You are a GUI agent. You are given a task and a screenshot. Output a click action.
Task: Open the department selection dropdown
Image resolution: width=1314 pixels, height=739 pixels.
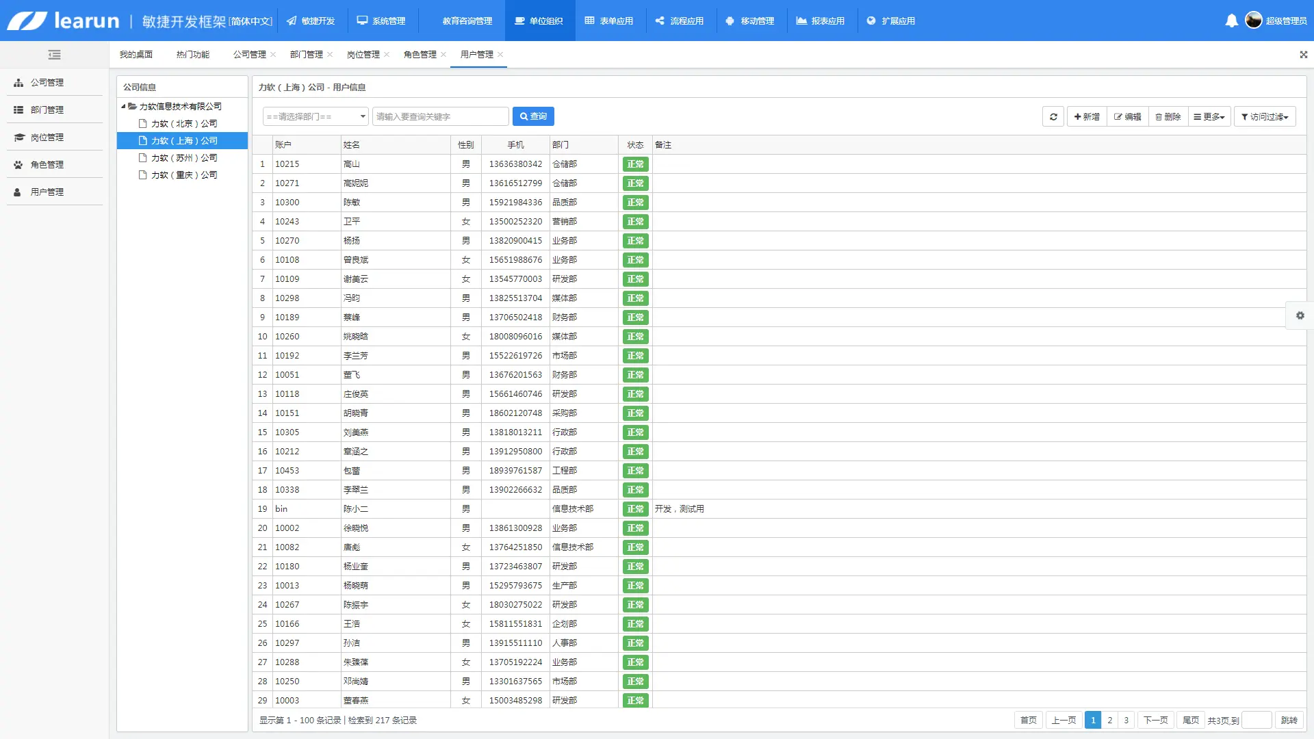(x=315, y=117)
